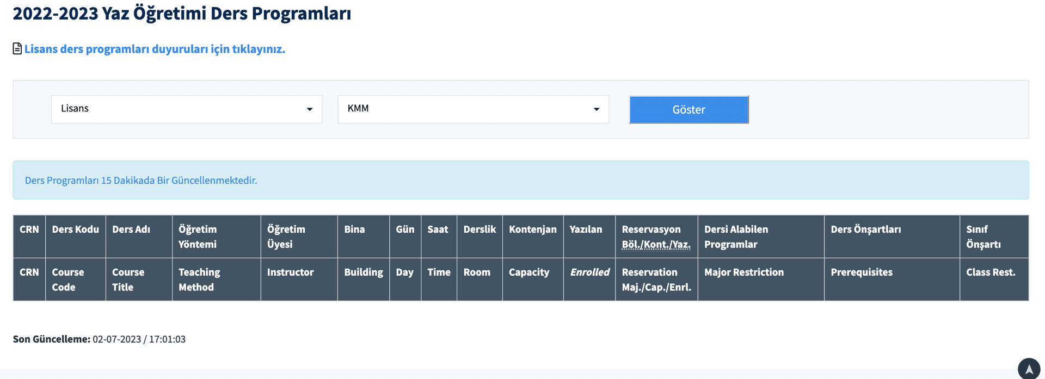
Task: Click the Dersi Alabilen Programlar header
Action: [736, 237]
